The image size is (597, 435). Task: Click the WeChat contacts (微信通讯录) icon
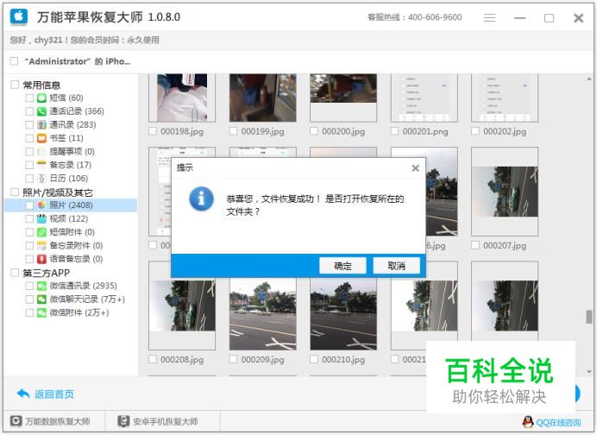tap(41, 286)
